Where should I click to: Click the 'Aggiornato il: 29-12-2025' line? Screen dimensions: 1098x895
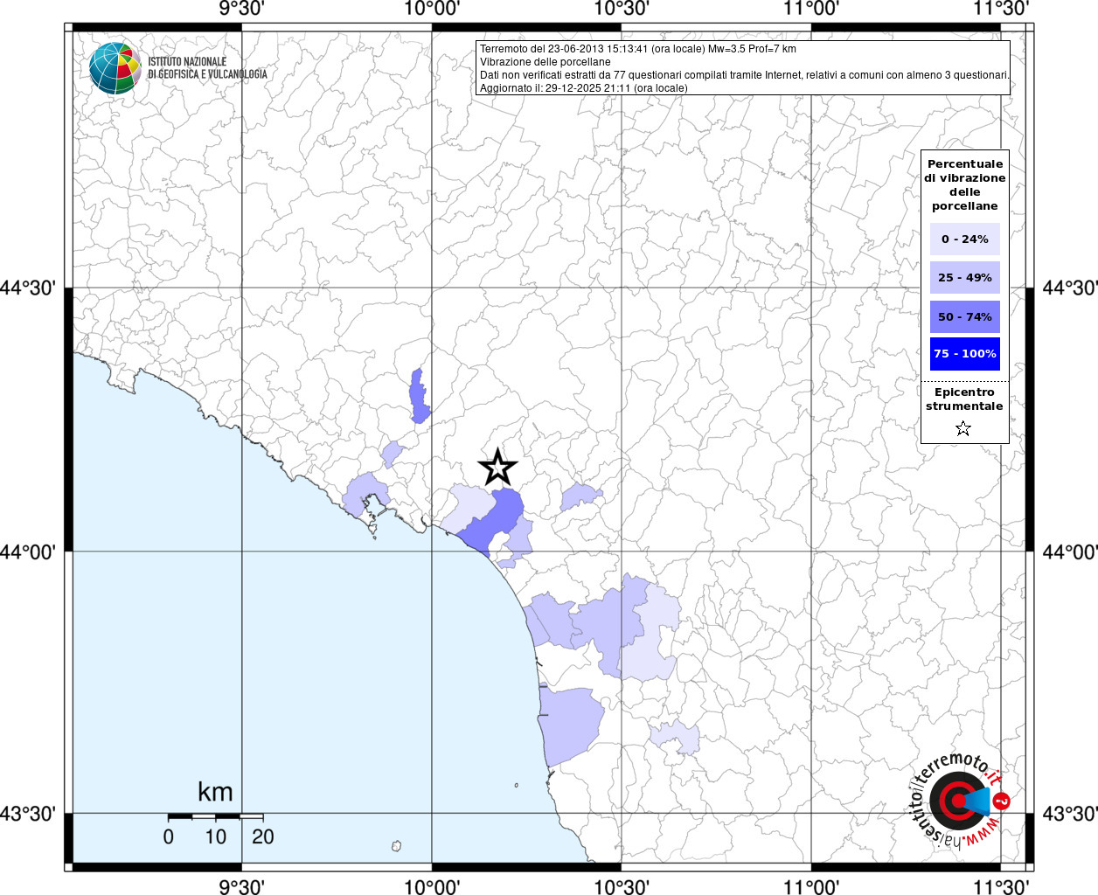[584, 88]
